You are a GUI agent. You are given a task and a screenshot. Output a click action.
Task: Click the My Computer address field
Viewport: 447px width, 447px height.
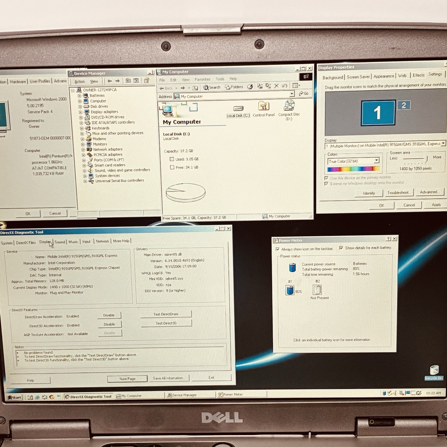coord(234,96)
